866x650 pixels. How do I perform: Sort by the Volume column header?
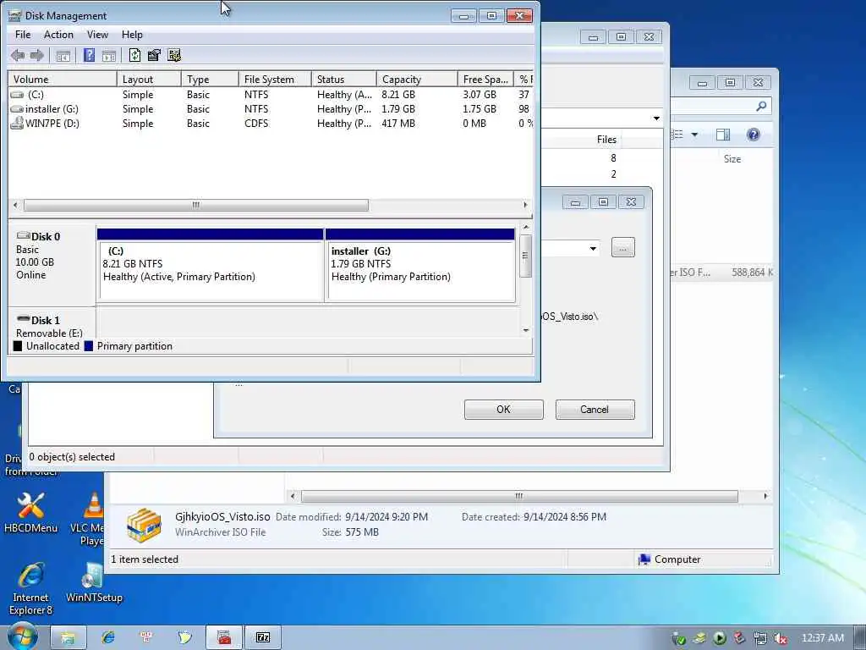(x=62, y=80)
